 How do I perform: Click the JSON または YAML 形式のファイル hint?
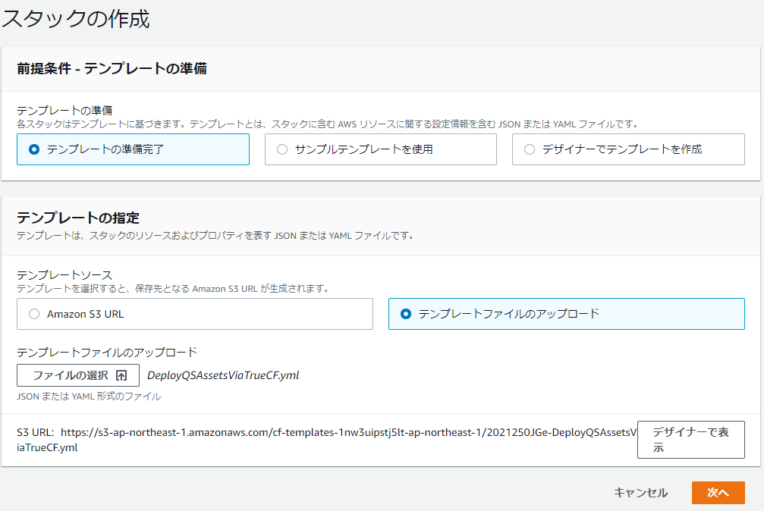click(88, 395)
